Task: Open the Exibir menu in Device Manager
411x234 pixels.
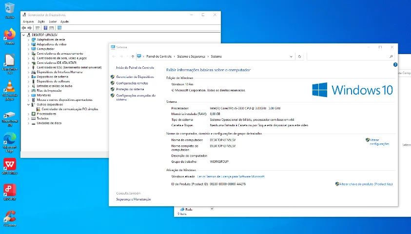Action: click(x=53, y=21)
